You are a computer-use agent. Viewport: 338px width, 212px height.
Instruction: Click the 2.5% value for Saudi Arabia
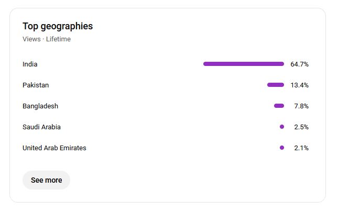click(x=301, y=127)
